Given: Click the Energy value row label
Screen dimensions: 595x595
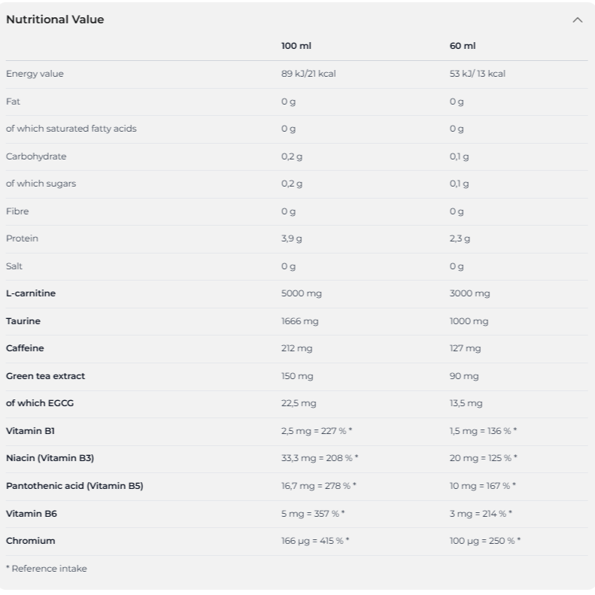Looking at the screenshot, I should point(35,74).
